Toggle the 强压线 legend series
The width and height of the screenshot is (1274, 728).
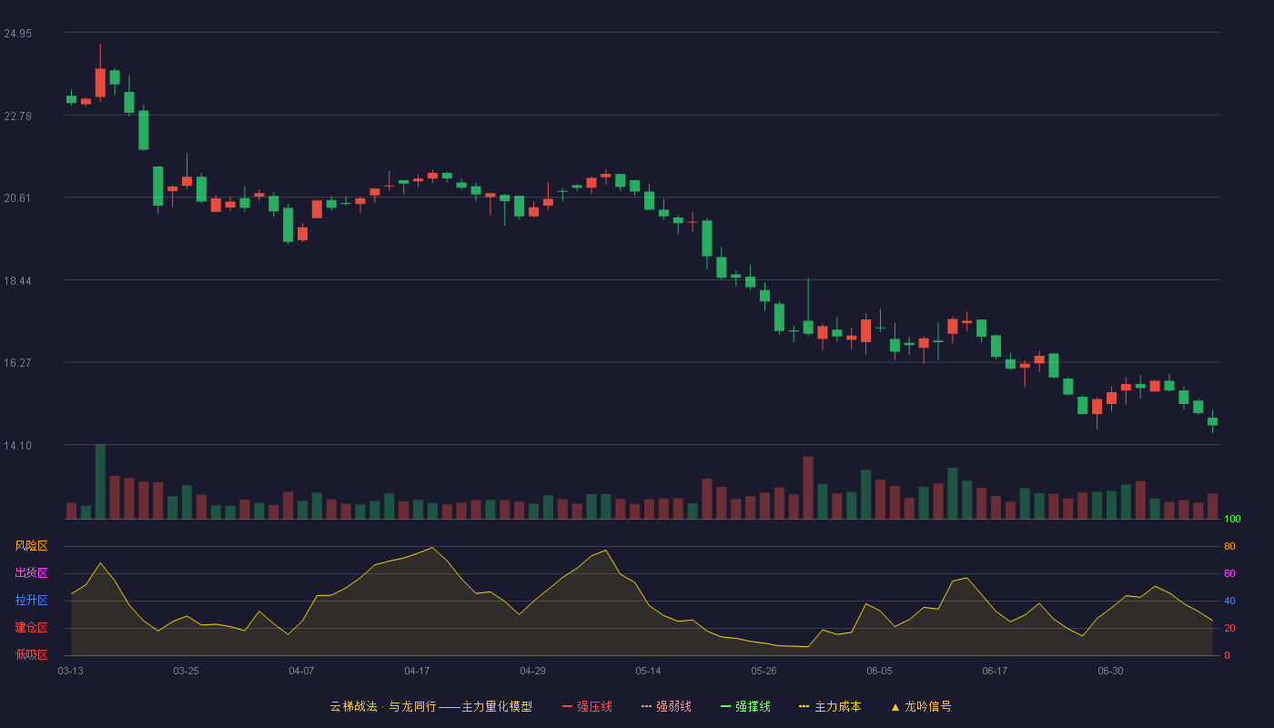click(587, 706)
